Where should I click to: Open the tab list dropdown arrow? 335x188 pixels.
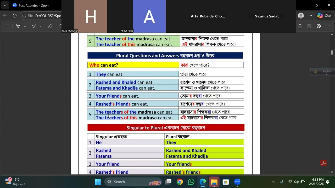click(x=5, y=5)
